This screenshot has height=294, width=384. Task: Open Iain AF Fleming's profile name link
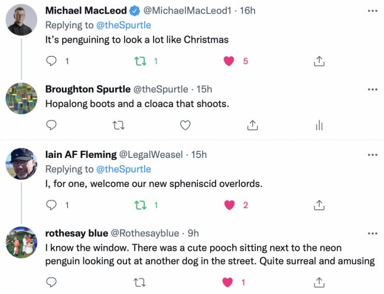[80, 154]
